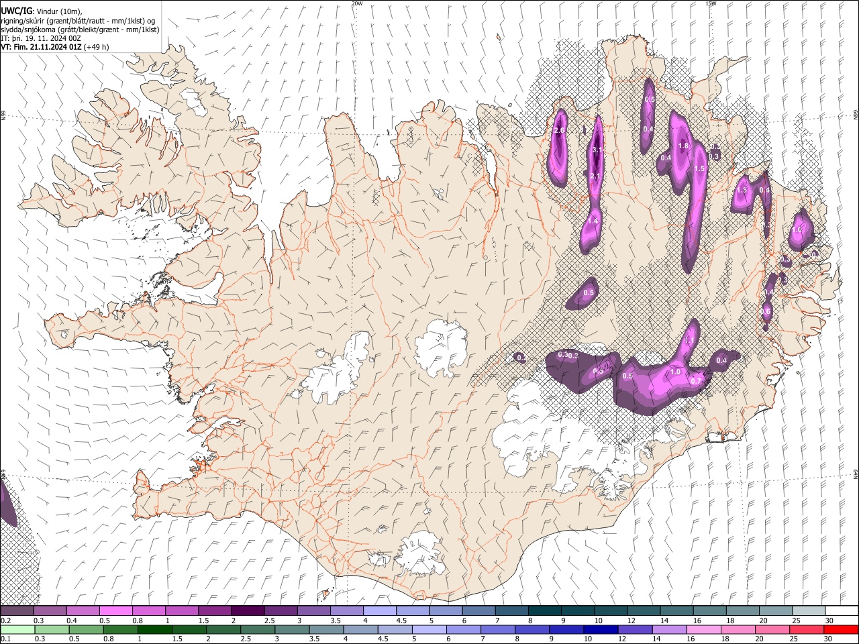Select the bright red swatch after 30 in the bottom row
This screenshot has height=644, width=859.
[x=841, y=629]
